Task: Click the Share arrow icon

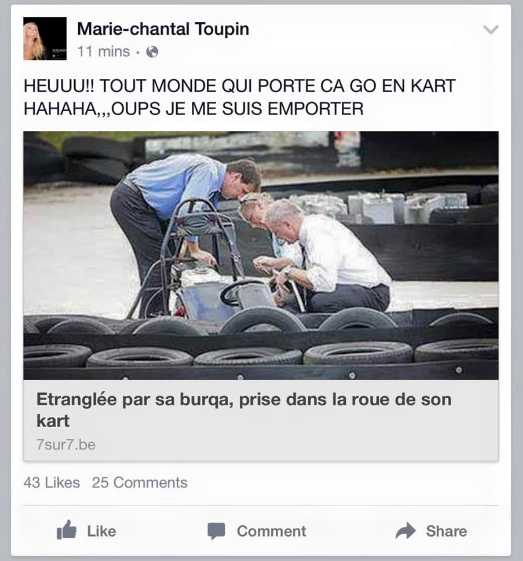Action: 406,531
